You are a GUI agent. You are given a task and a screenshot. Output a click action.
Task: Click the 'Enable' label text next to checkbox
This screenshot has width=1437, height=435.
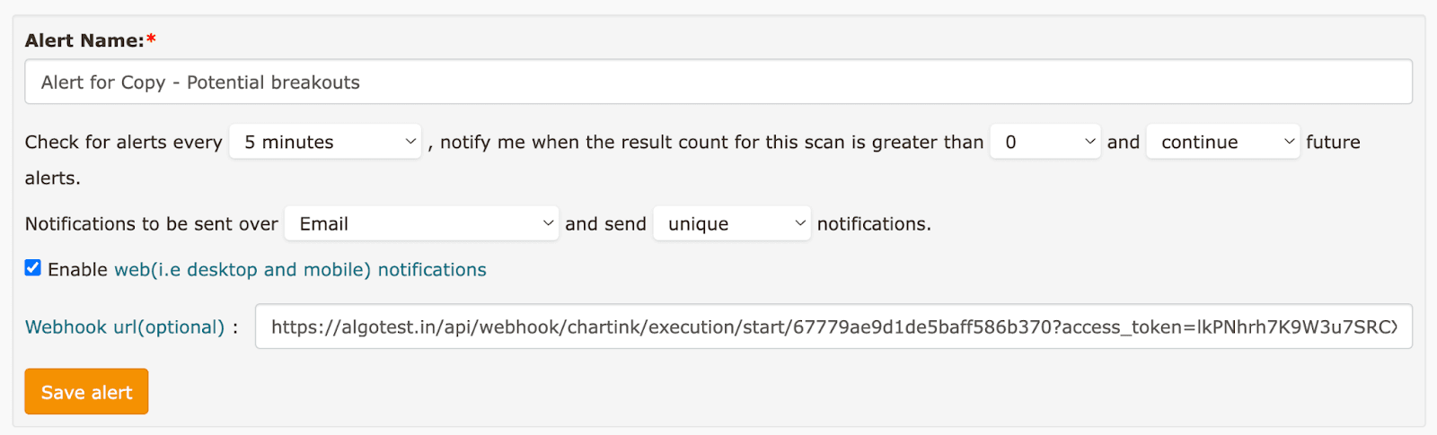click(x=77, y=270)
